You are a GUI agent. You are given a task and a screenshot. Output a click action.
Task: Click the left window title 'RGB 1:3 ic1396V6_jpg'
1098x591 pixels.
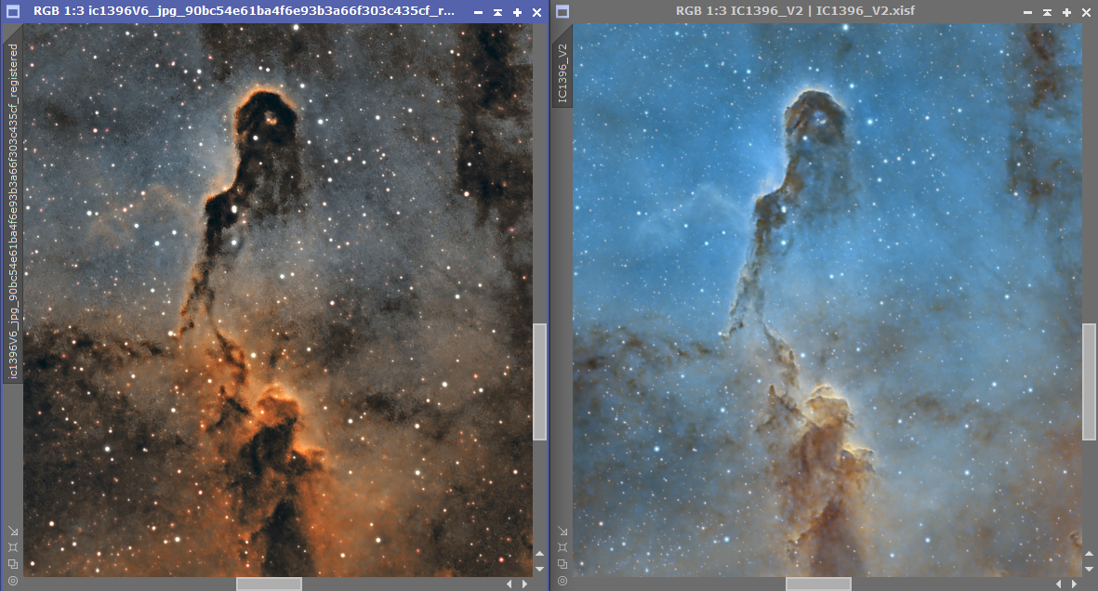[244, 11]
